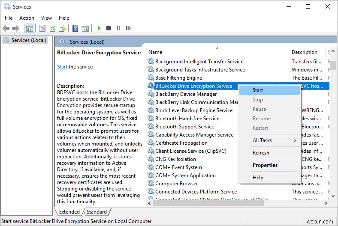Click the Start the service link
338x226 pixels.
62,67
